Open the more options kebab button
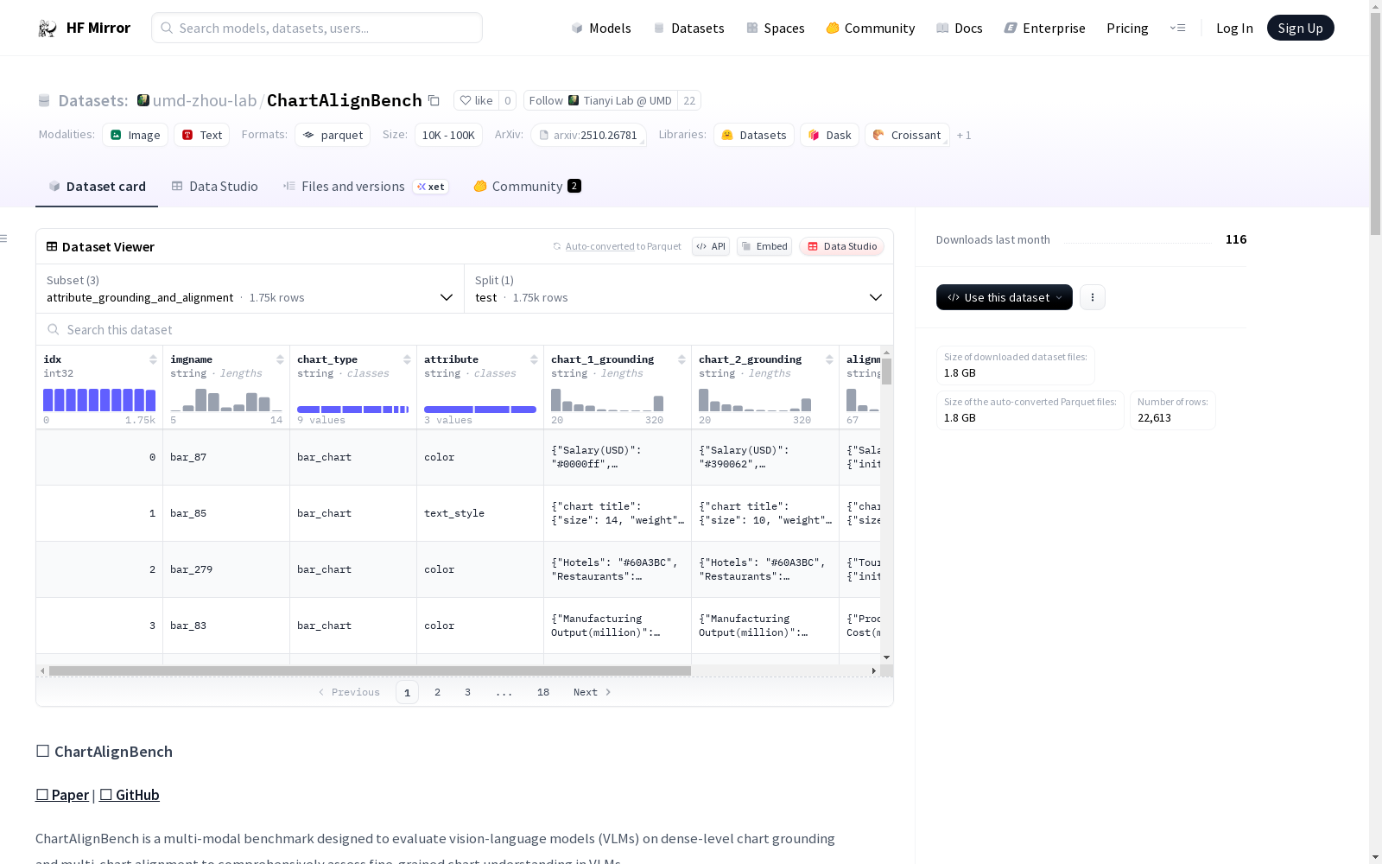This screenshot has width=1382, height=864. click(x=1093, y=297)
